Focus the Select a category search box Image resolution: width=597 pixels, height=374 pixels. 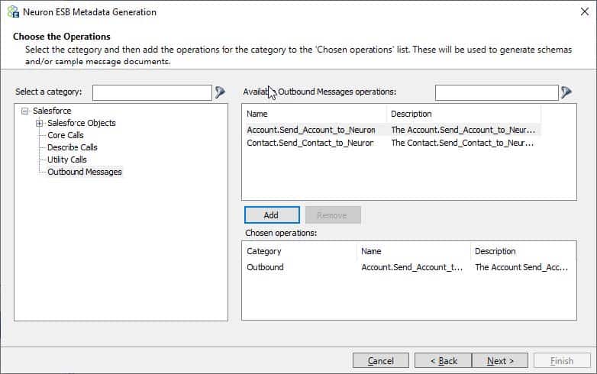pos(152,92)
